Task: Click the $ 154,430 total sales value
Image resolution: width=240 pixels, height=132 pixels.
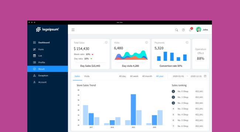Action: (82, 49)
